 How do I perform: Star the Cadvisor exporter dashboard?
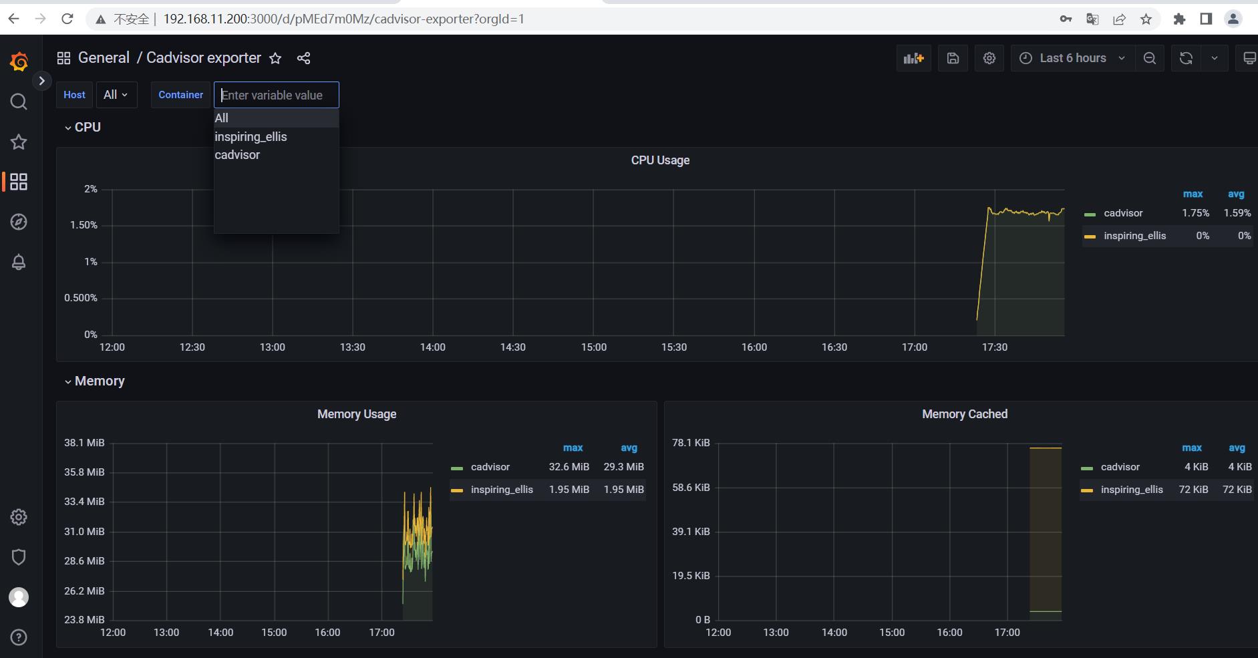click(275, 58)
